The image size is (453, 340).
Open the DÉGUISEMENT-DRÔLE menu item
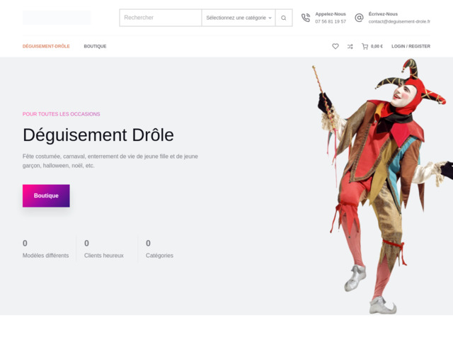point(46,46)
